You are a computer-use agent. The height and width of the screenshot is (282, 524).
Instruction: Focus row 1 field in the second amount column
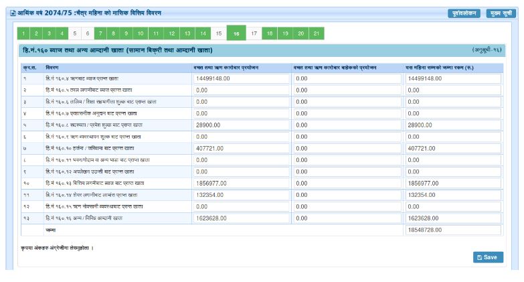[347, 78]
